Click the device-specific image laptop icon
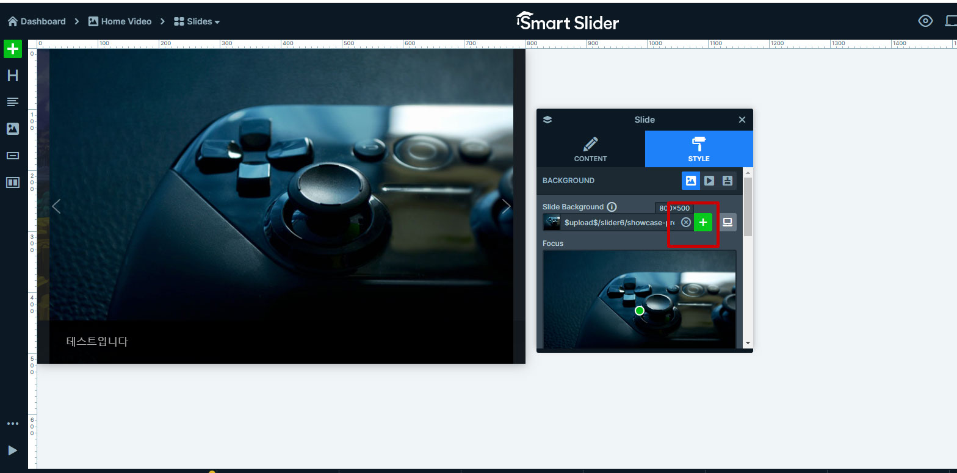Viewport: 957px width, 473px height. point(728,222)
